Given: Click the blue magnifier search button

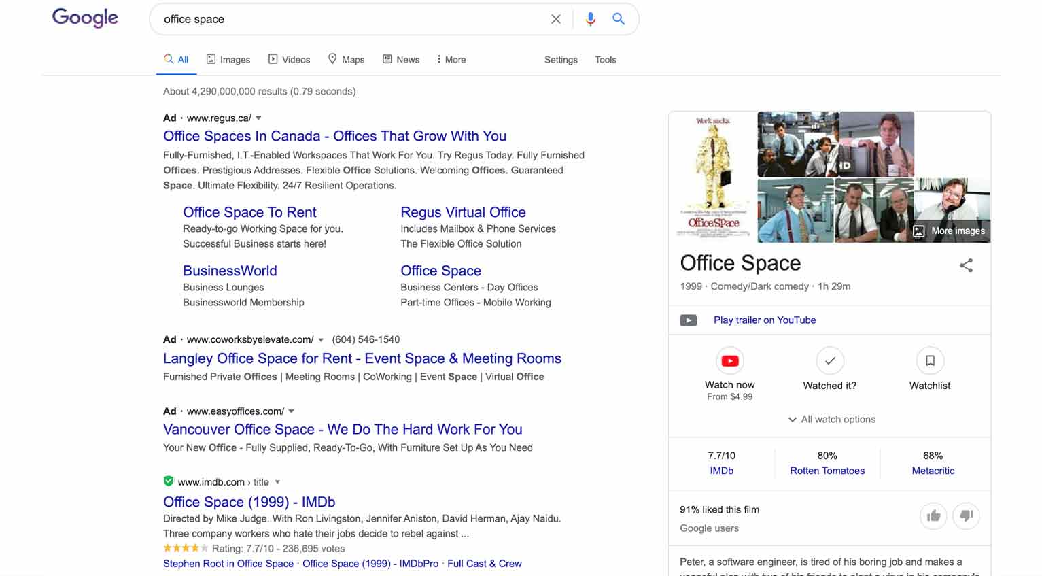Looking at the screenshot, I should 619,19.
